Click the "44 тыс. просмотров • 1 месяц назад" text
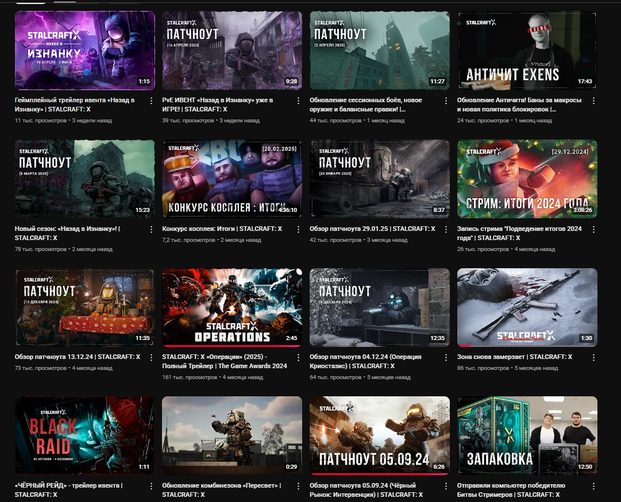The image size is (621, 502). [357, 121]
